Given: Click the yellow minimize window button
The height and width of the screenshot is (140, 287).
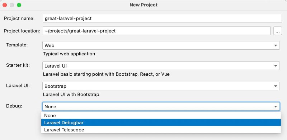Looking at the screenshot, I should [12, 5].
